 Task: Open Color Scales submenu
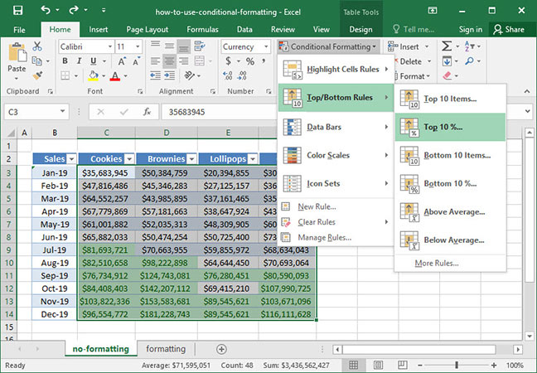336,156
